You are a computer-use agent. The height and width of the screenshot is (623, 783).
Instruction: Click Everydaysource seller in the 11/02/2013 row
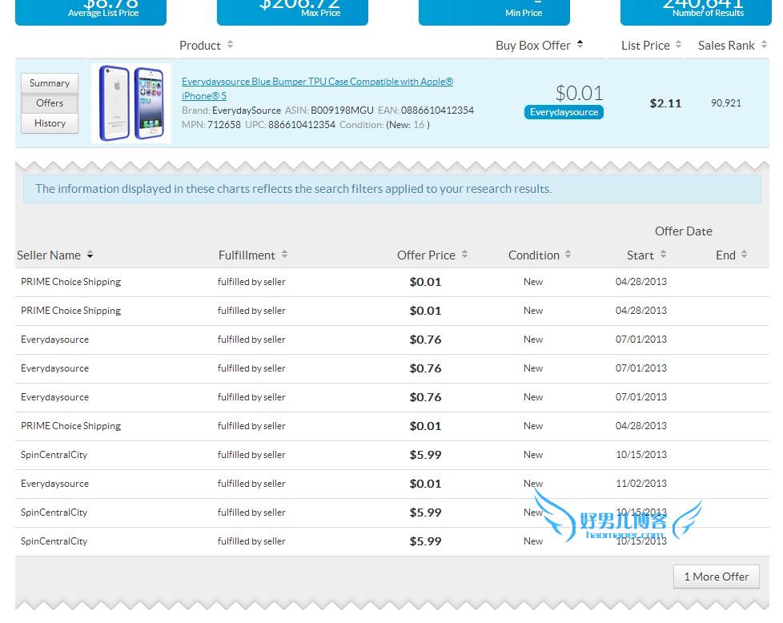(x=55, y=484)
